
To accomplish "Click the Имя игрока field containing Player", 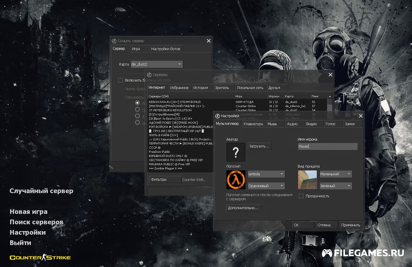I will click(327, 146).
